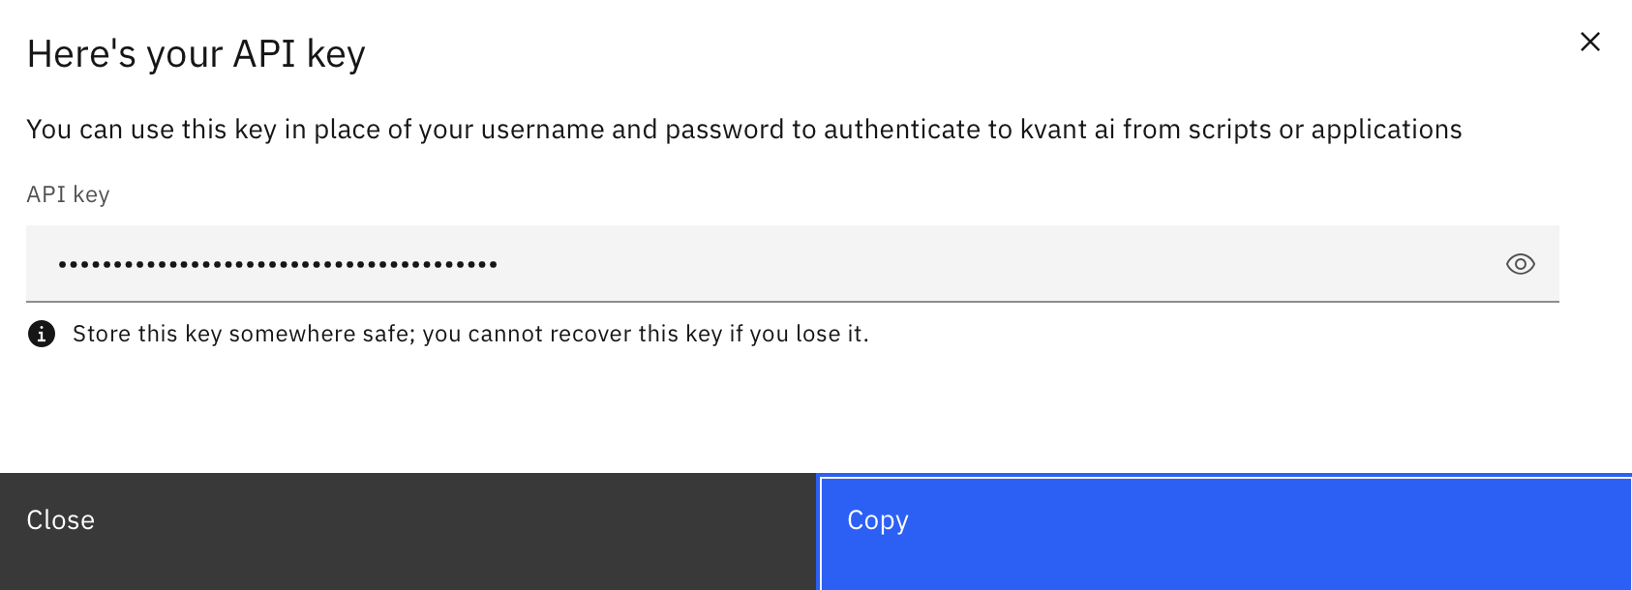Click the reveal icon at the field's right edge
1632x590 pixels.
[x=1520, y=263]
